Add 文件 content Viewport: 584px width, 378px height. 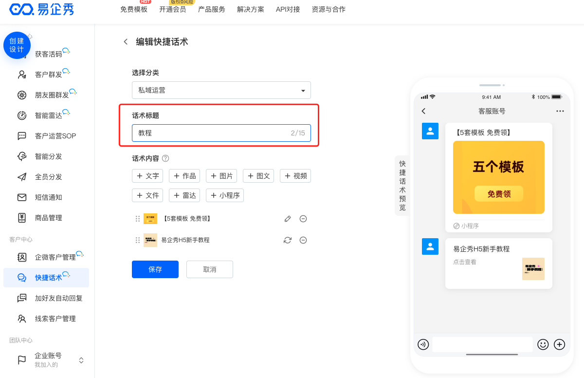(147, 195)
